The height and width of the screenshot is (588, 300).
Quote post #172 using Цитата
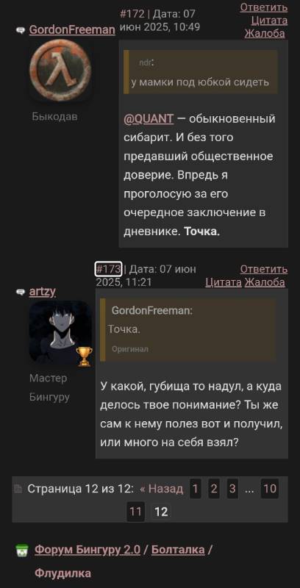pos(269,21)
